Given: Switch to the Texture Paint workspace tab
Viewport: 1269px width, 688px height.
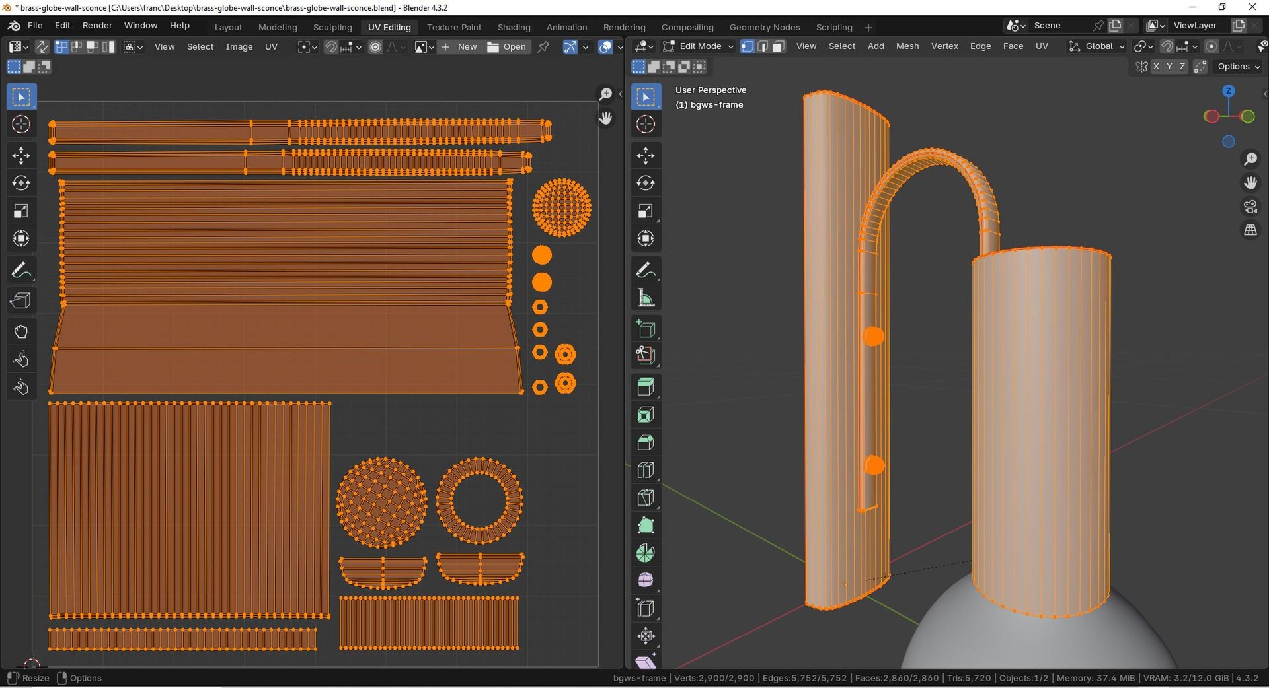Looking at the screenshot, I should coord(454,27).
